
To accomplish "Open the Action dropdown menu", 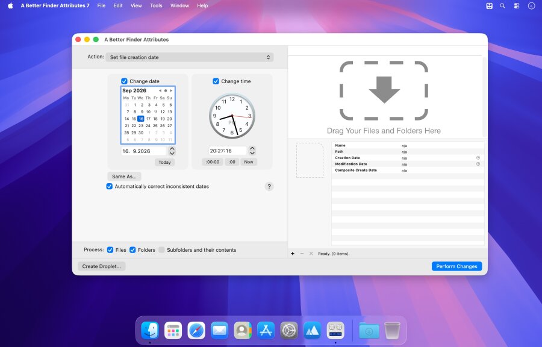I will [190, 57].
